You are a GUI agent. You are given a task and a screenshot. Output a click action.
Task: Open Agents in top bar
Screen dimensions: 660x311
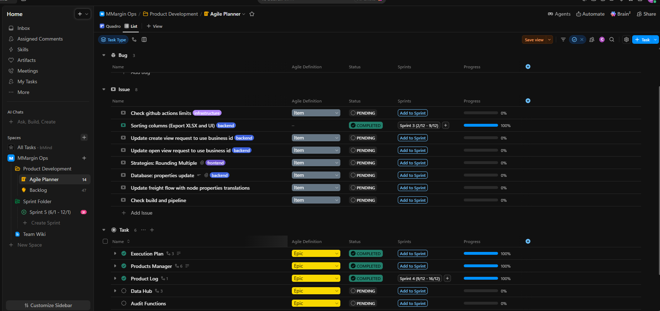559,14
